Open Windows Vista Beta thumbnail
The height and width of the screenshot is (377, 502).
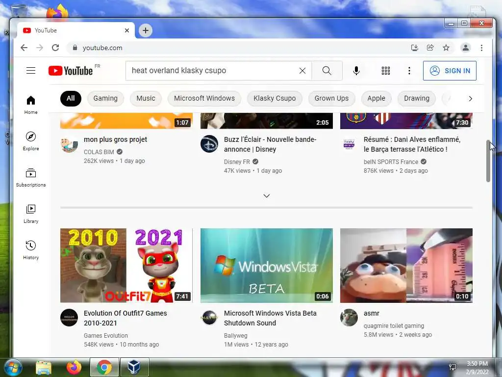pyautogui.click(x=266, y=266)
